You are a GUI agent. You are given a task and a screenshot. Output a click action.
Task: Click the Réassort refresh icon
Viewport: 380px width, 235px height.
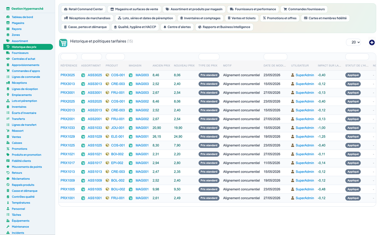pos(8,131)
